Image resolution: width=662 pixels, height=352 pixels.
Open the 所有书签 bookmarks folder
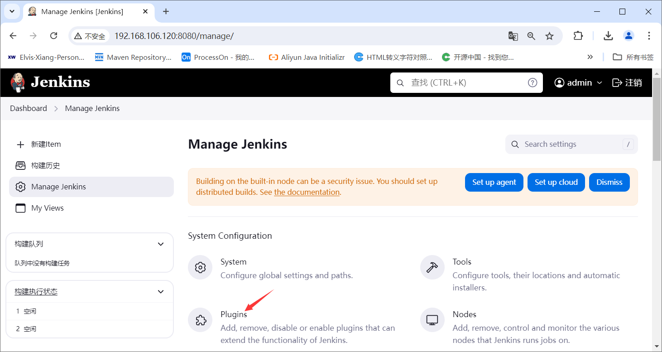click(x=633, y=57)
